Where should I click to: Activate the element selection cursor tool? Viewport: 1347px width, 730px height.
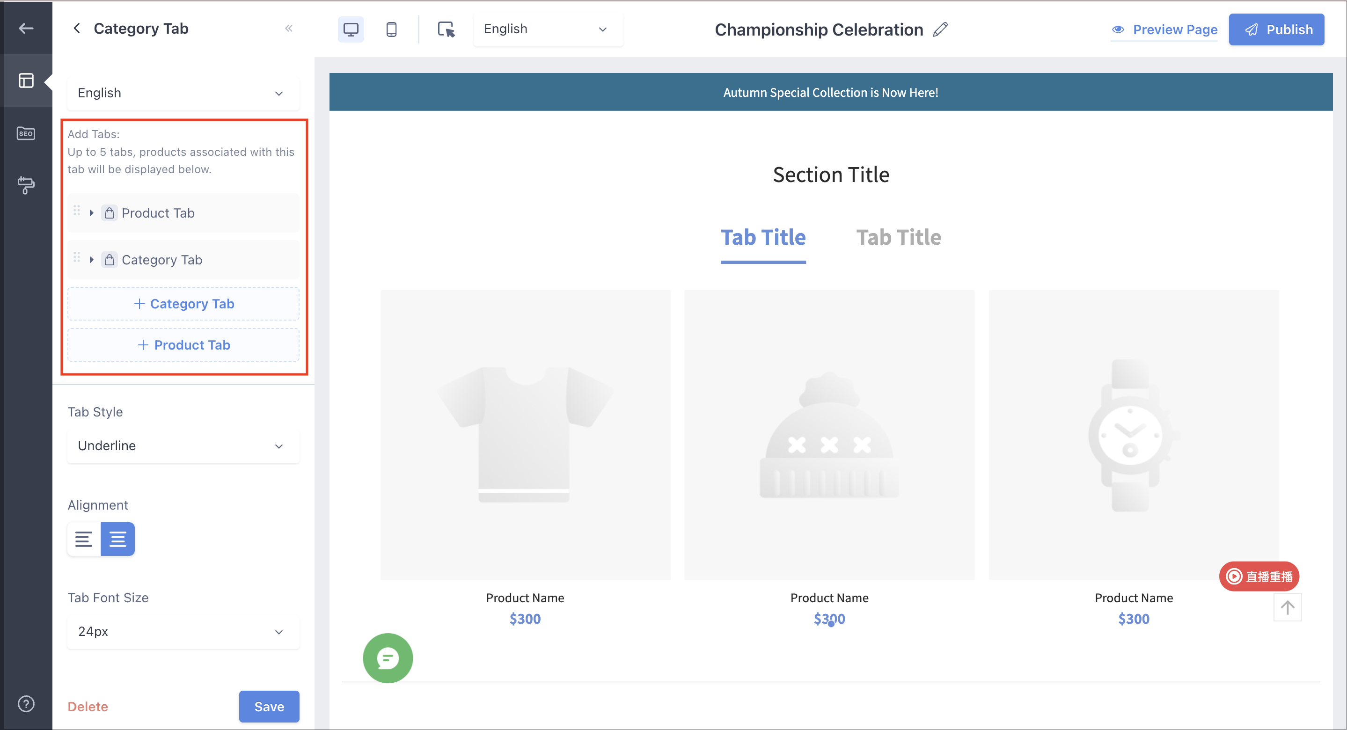coord(446,29)
